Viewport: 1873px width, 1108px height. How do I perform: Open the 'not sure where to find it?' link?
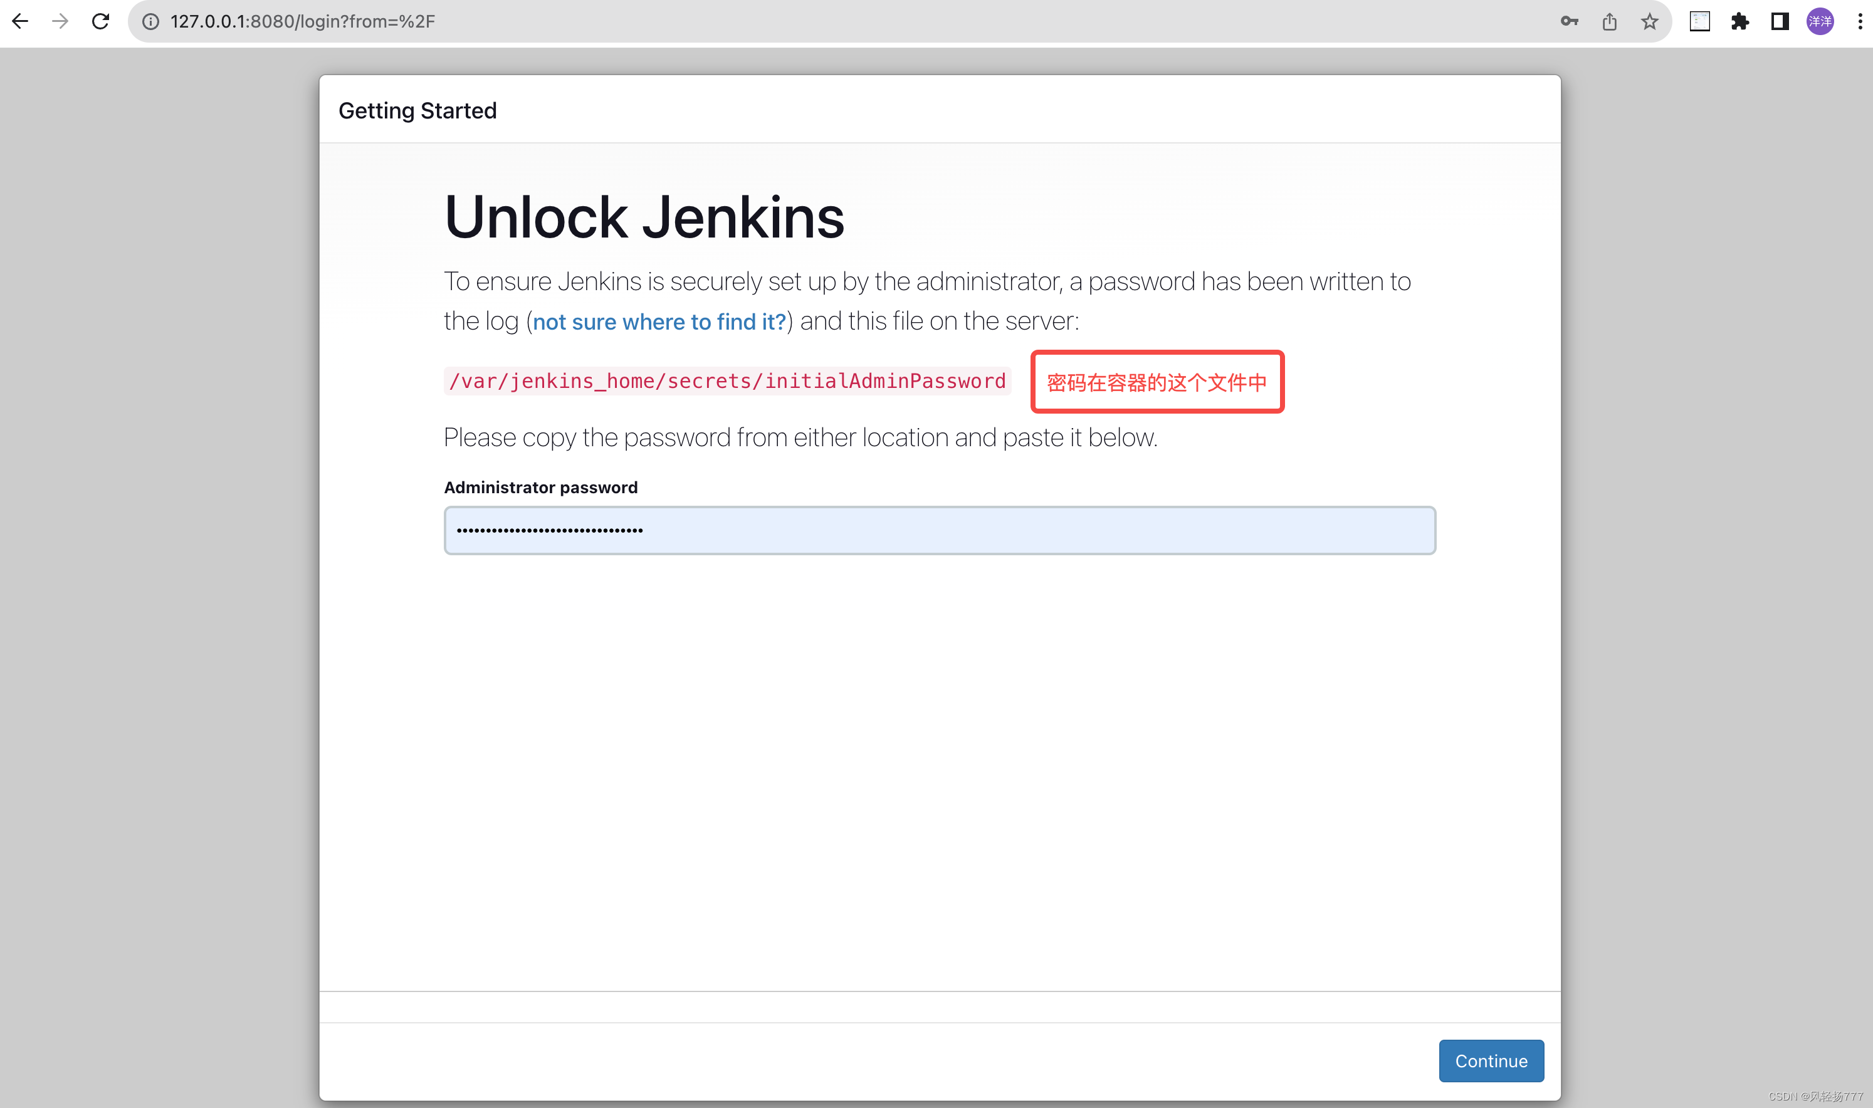pyautogui.click(x=659, y=321)
